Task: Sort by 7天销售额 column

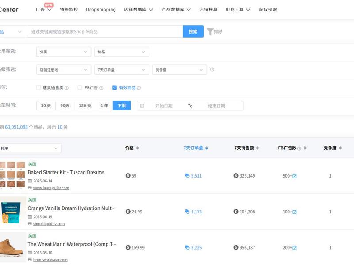Action: coord(246,148)
